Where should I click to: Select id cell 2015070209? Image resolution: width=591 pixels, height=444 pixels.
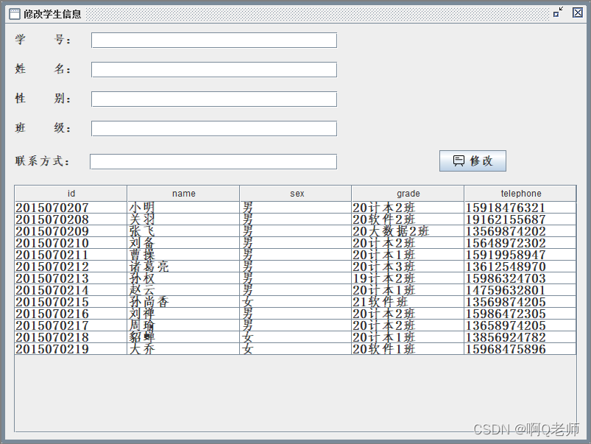(71, 231)
